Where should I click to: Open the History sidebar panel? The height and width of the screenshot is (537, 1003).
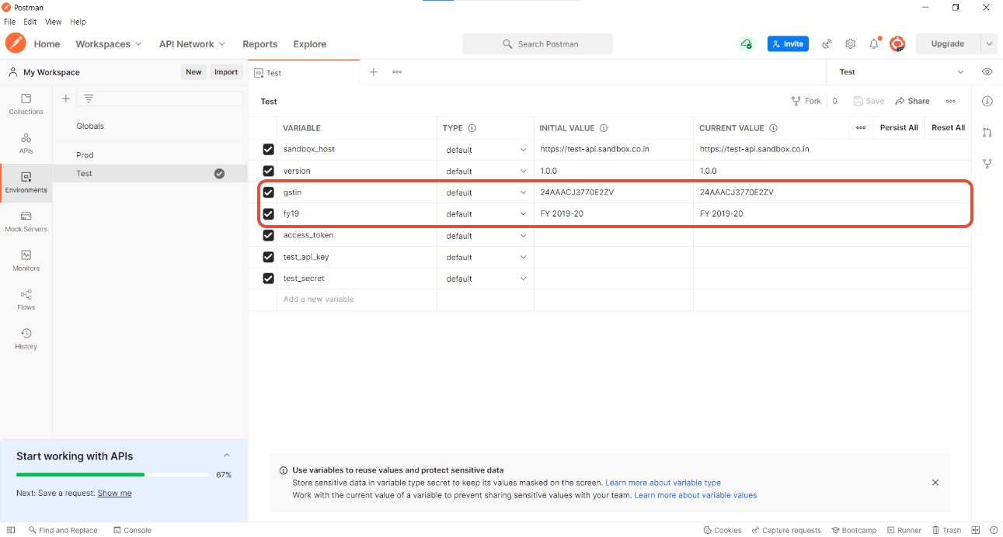(26, 339)
